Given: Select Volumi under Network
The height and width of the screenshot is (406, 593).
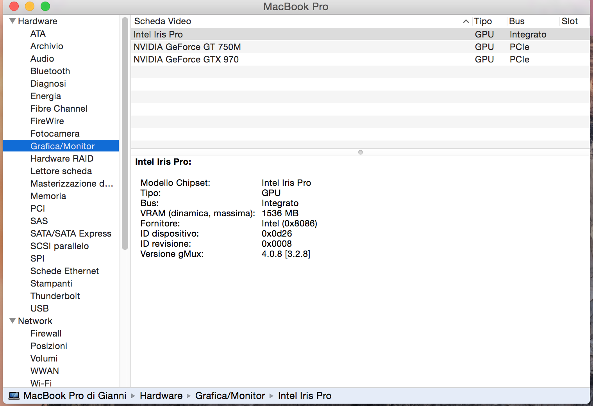Looking at the screenshot, I should pyautogui.click(x=44, y=358).
